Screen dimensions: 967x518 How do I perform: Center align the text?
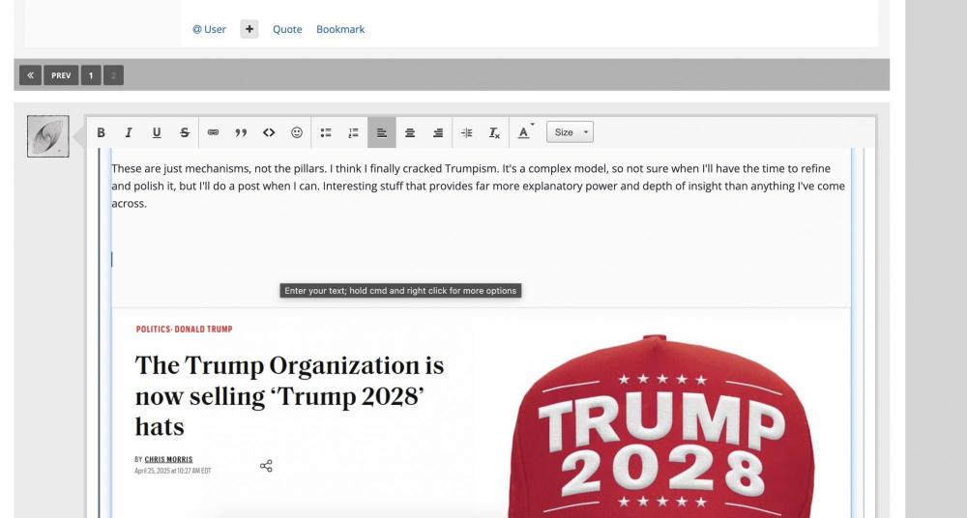click(410, 132)
